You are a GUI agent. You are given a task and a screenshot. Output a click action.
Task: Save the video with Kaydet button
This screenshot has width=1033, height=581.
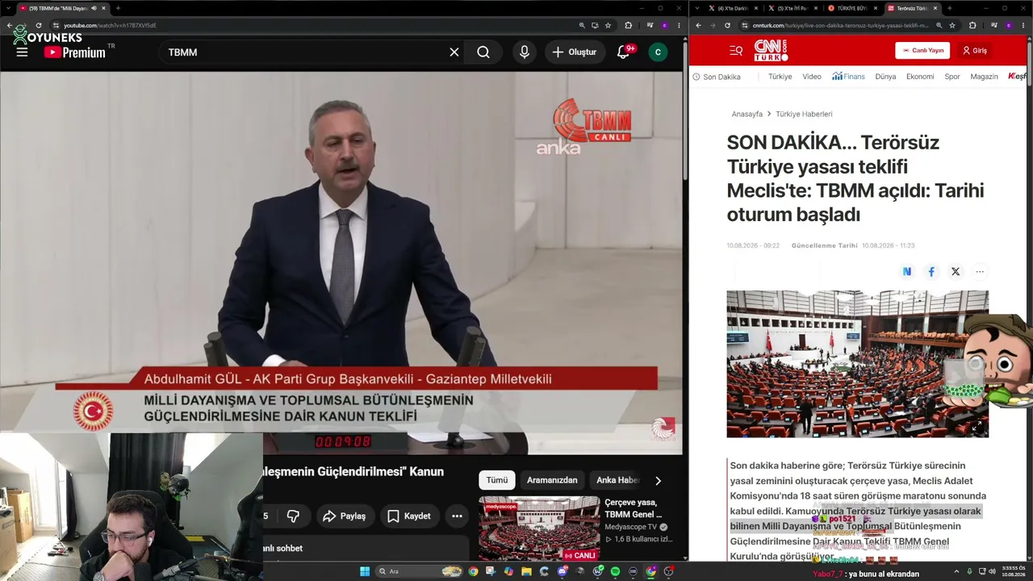tap(408, 516)
